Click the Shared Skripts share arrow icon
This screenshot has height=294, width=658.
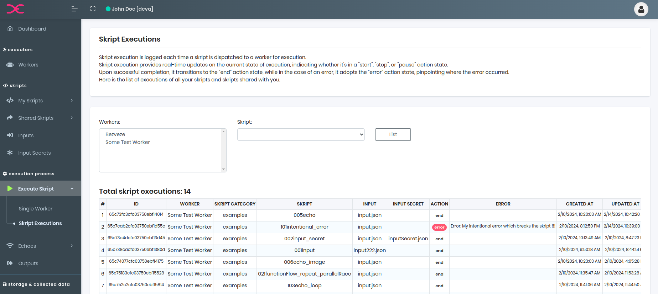[x=10, y=118]
